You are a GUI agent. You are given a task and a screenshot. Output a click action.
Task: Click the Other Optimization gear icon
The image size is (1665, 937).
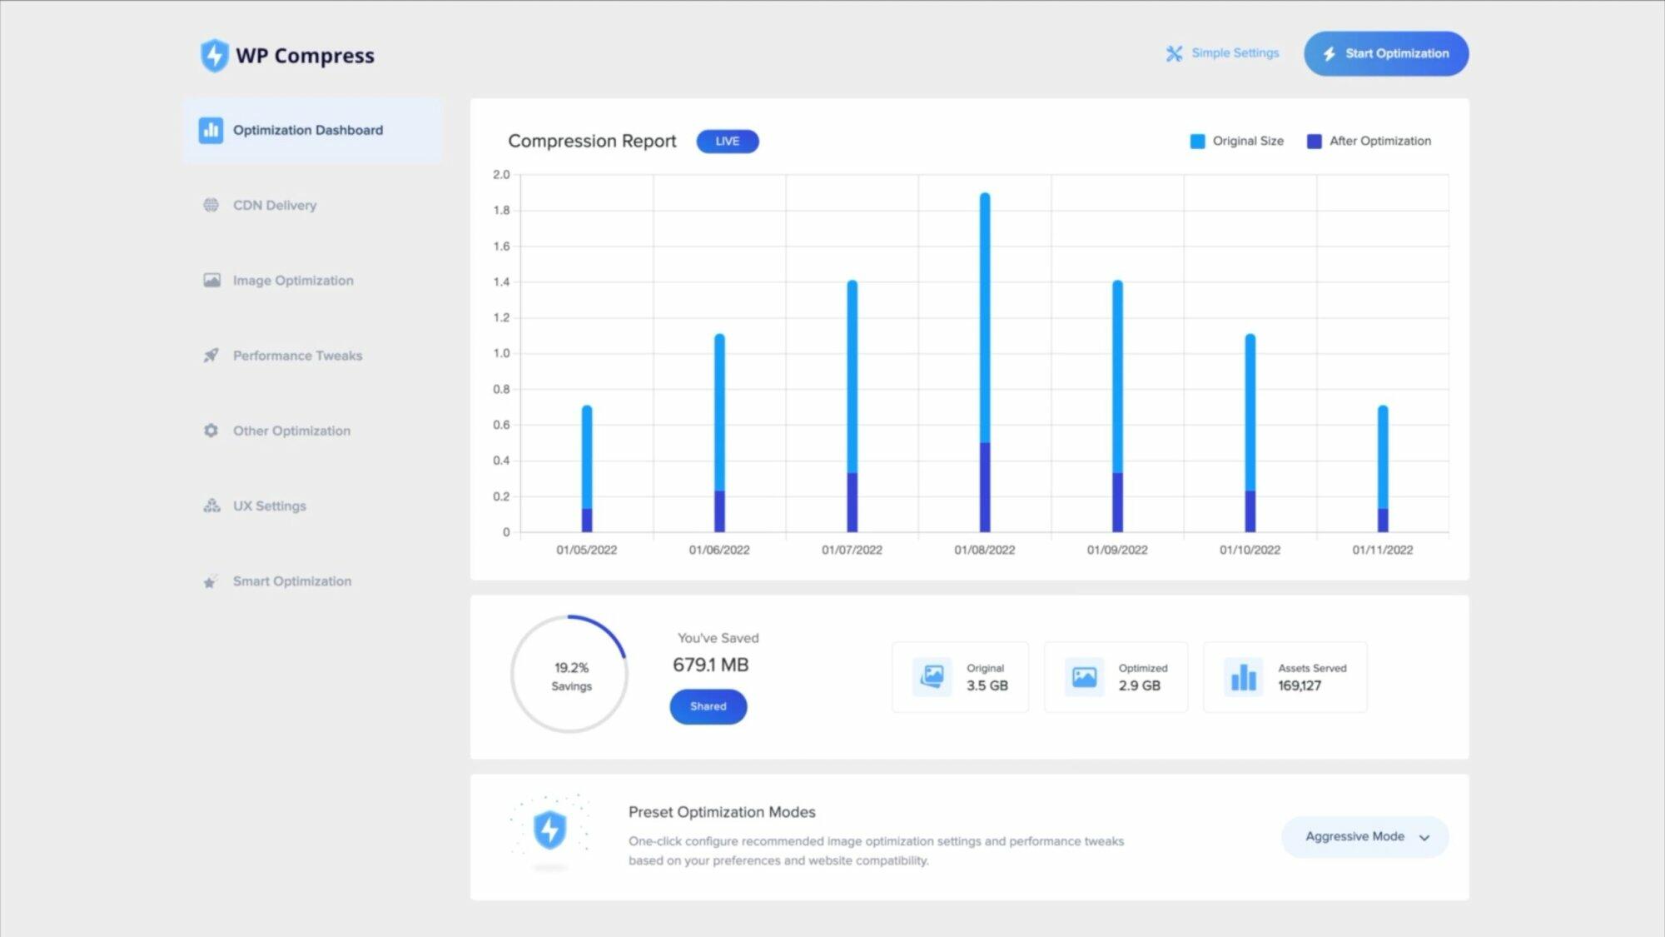tap(211, 431)
